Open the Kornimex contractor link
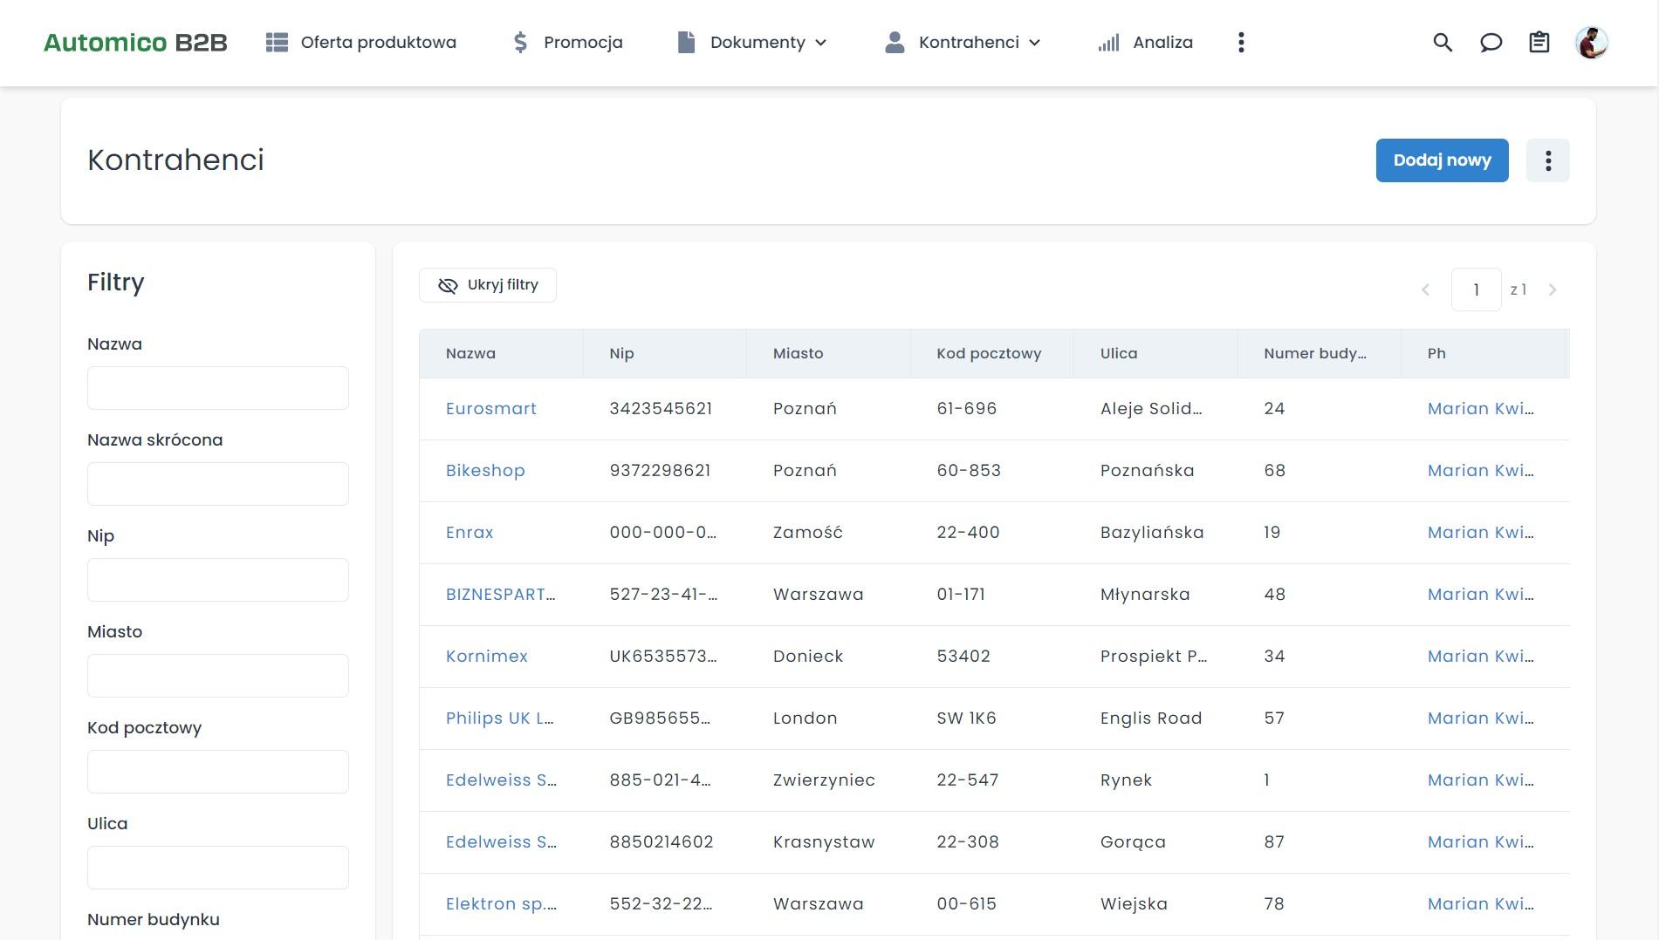This screenshot has height=940, width=1659. (x=486, y=657)
